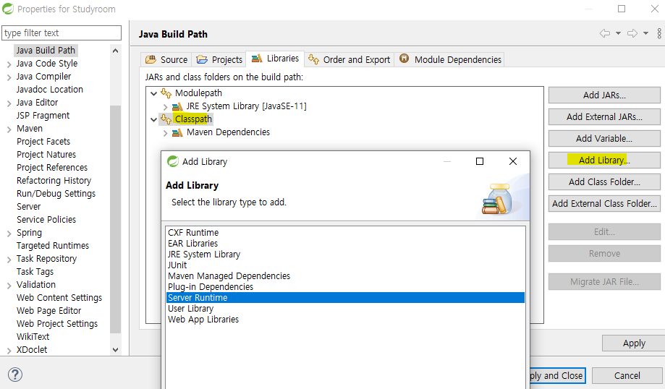The height and width of the screenshot is (389, 665).
Task: Click the Apply button
Action: click(x=634, y=343)
